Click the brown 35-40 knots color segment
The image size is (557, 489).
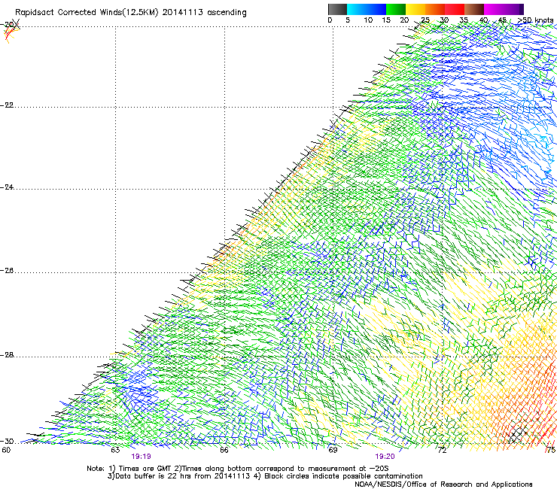[x=474, y=9]
